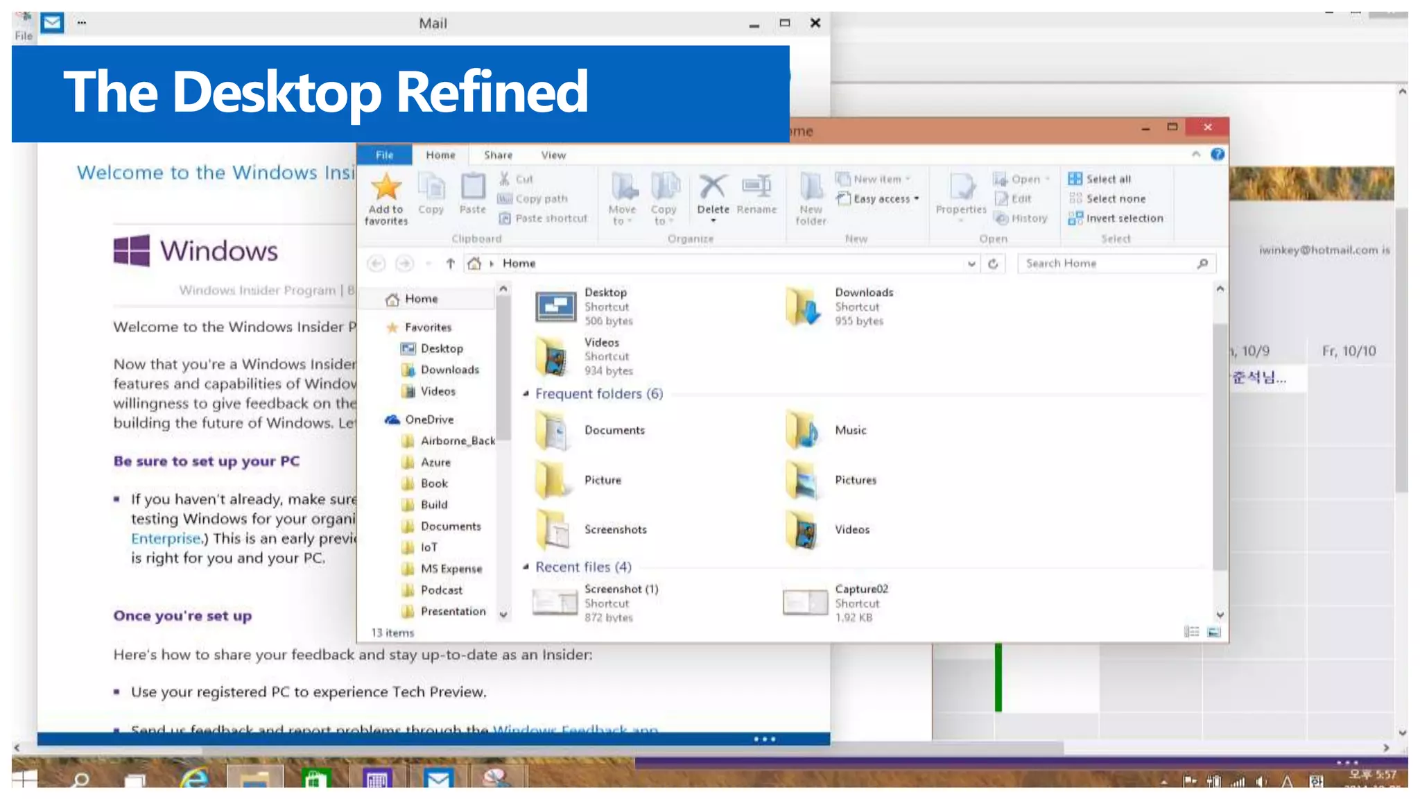Open the Screenshots frequent folder
1420x799 pixels.
591,530
